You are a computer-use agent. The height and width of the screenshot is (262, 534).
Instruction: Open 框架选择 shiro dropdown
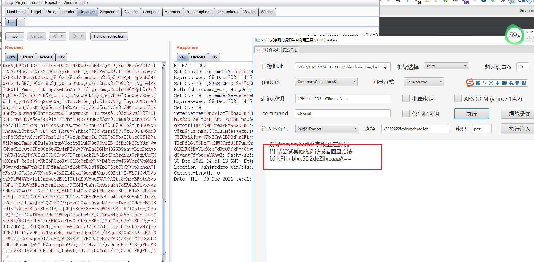click(446, 66)
